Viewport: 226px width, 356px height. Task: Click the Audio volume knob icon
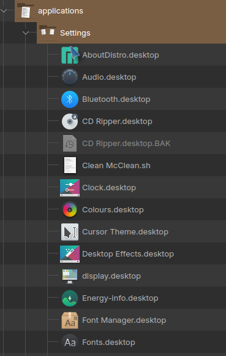pos(70,77)
